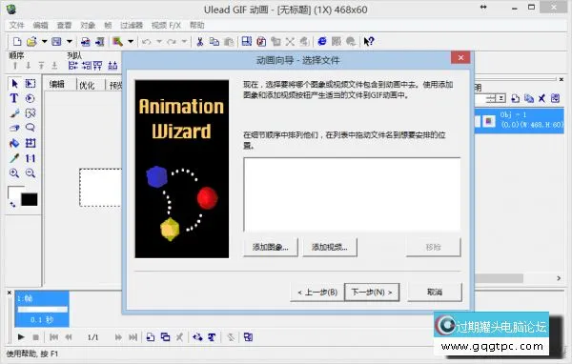Select frame 1 thumbnail with 0.1 秒
This screenshot has height=364, width=572.
42,309
